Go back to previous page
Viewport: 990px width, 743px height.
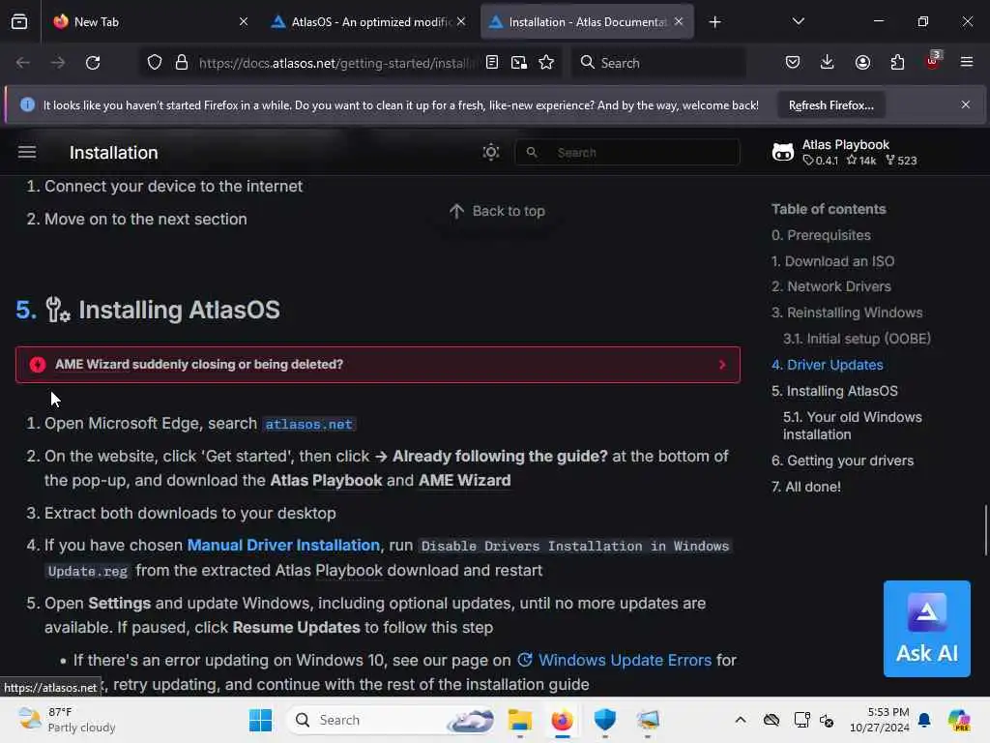[23, 63]
